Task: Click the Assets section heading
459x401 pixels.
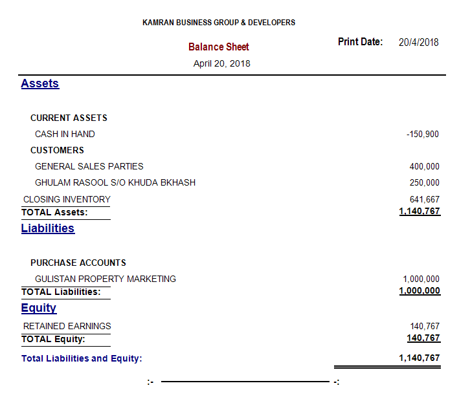Action: (39, 83)
